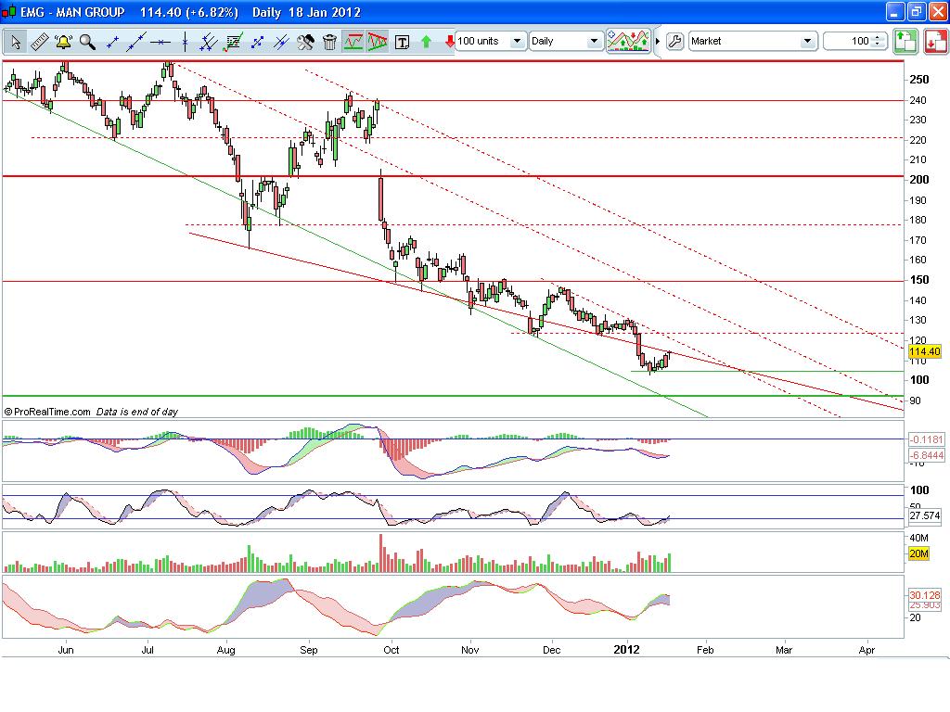This screenshot has width=950, height=712.
Task: Open the hammer and wrench object settings
Action: click(305, 42)
